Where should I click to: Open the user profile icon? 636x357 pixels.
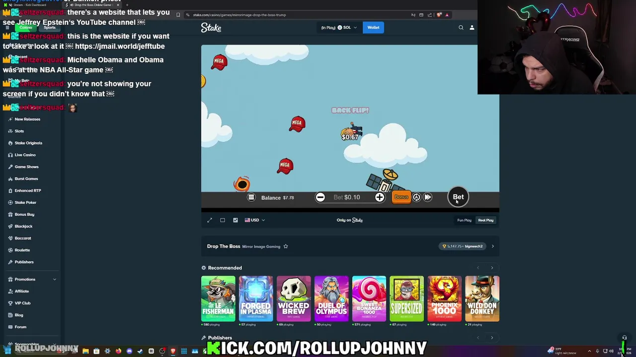(472, 28)
